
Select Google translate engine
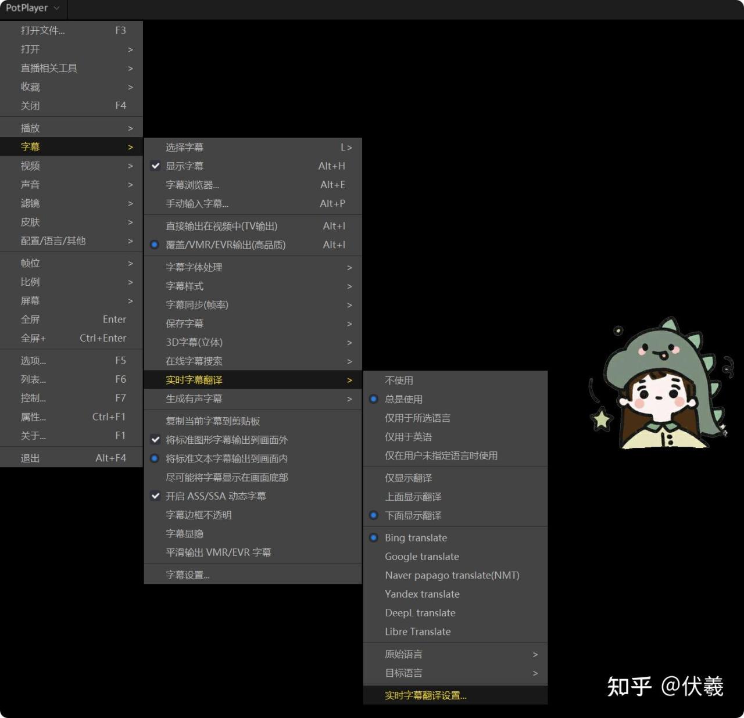point(421,557)
